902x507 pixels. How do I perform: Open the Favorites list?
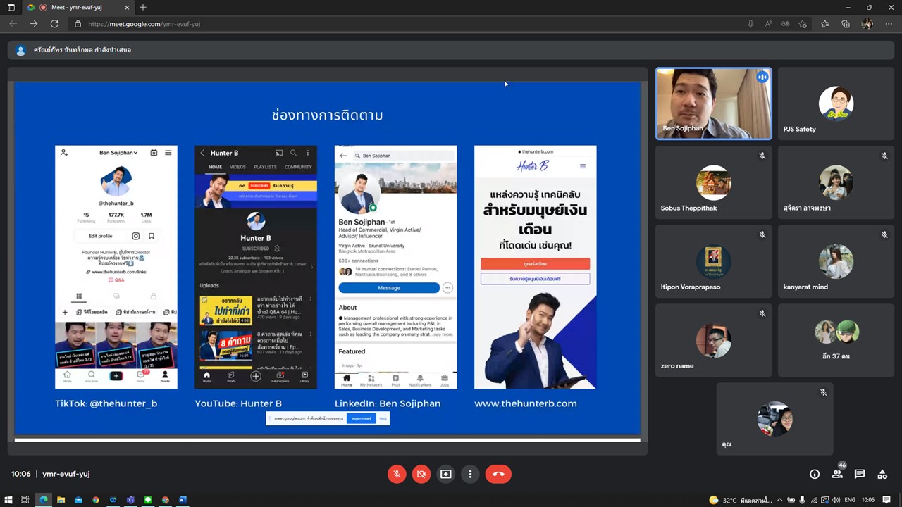tap(825, 24)
